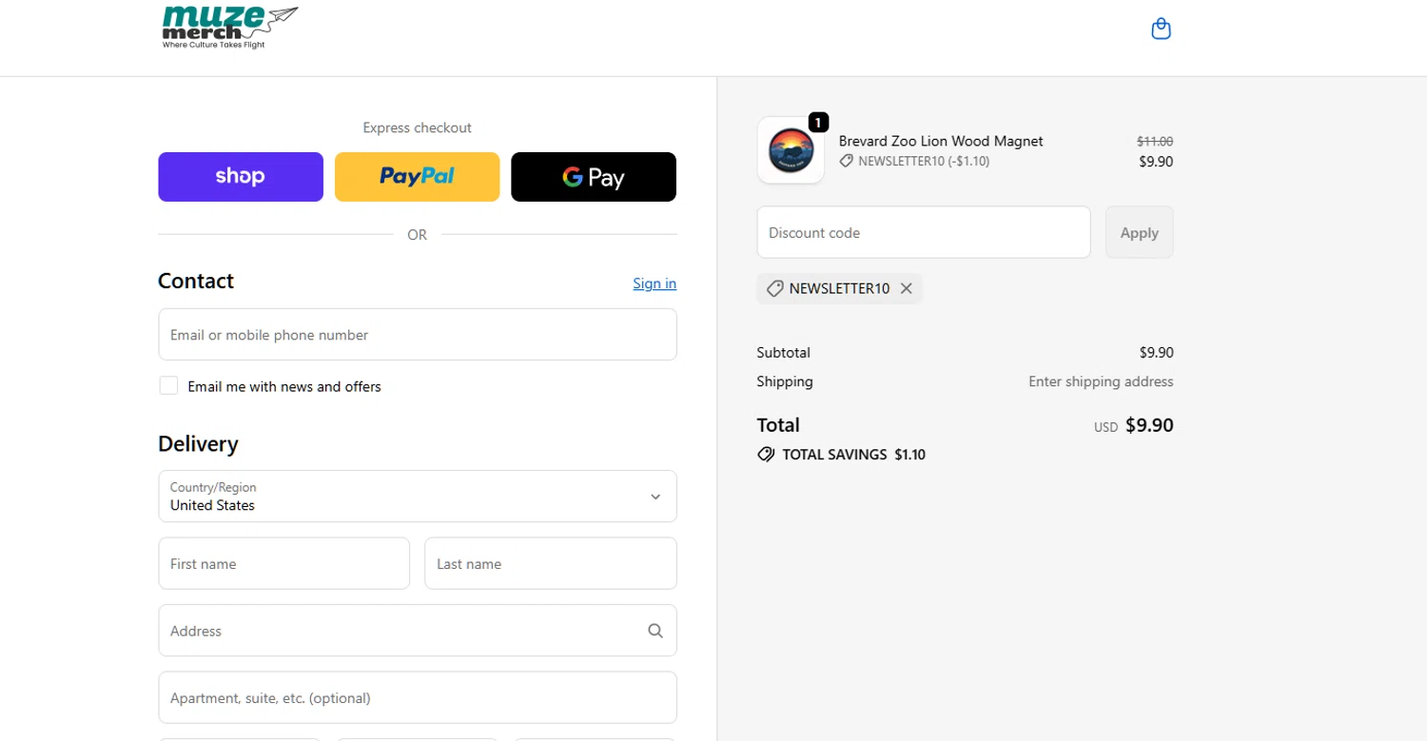Click the Apply discount button
1427x741 pixels.
click(1139, 232)
